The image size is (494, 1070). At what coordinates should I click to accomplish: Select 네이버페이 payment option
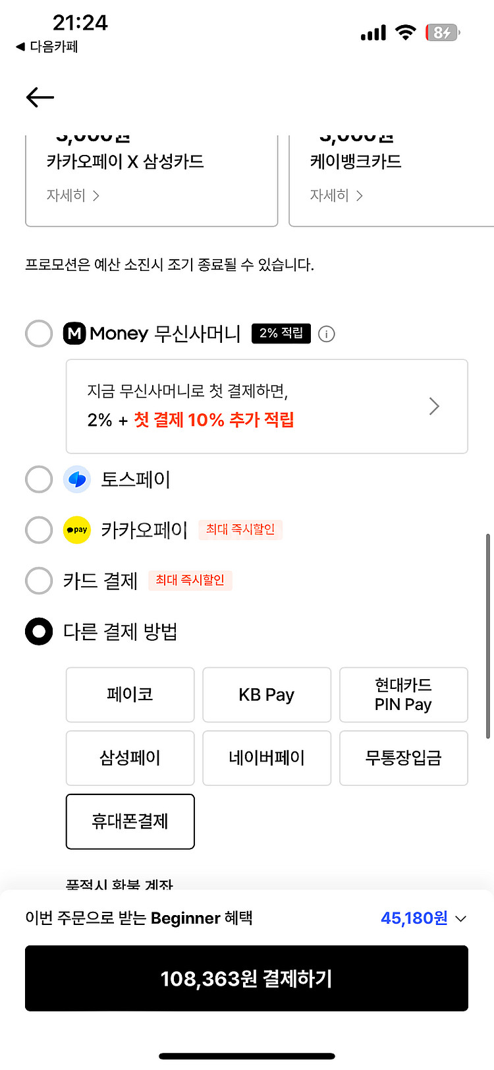(x=267, y=758)
